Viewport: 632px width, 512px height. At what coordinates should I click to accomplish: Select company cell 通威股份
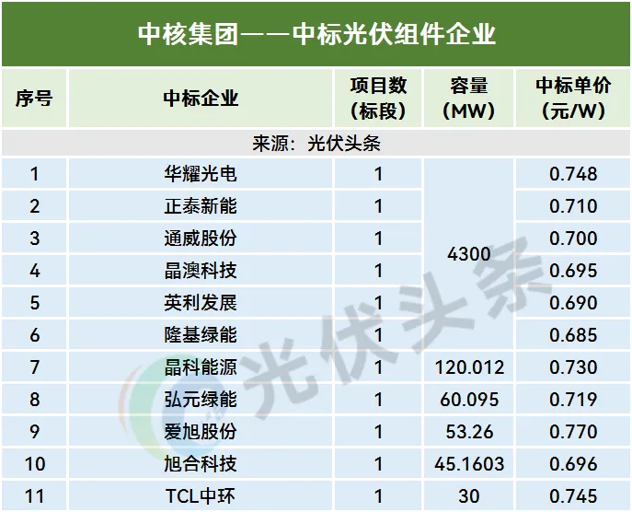click(201, 239)
